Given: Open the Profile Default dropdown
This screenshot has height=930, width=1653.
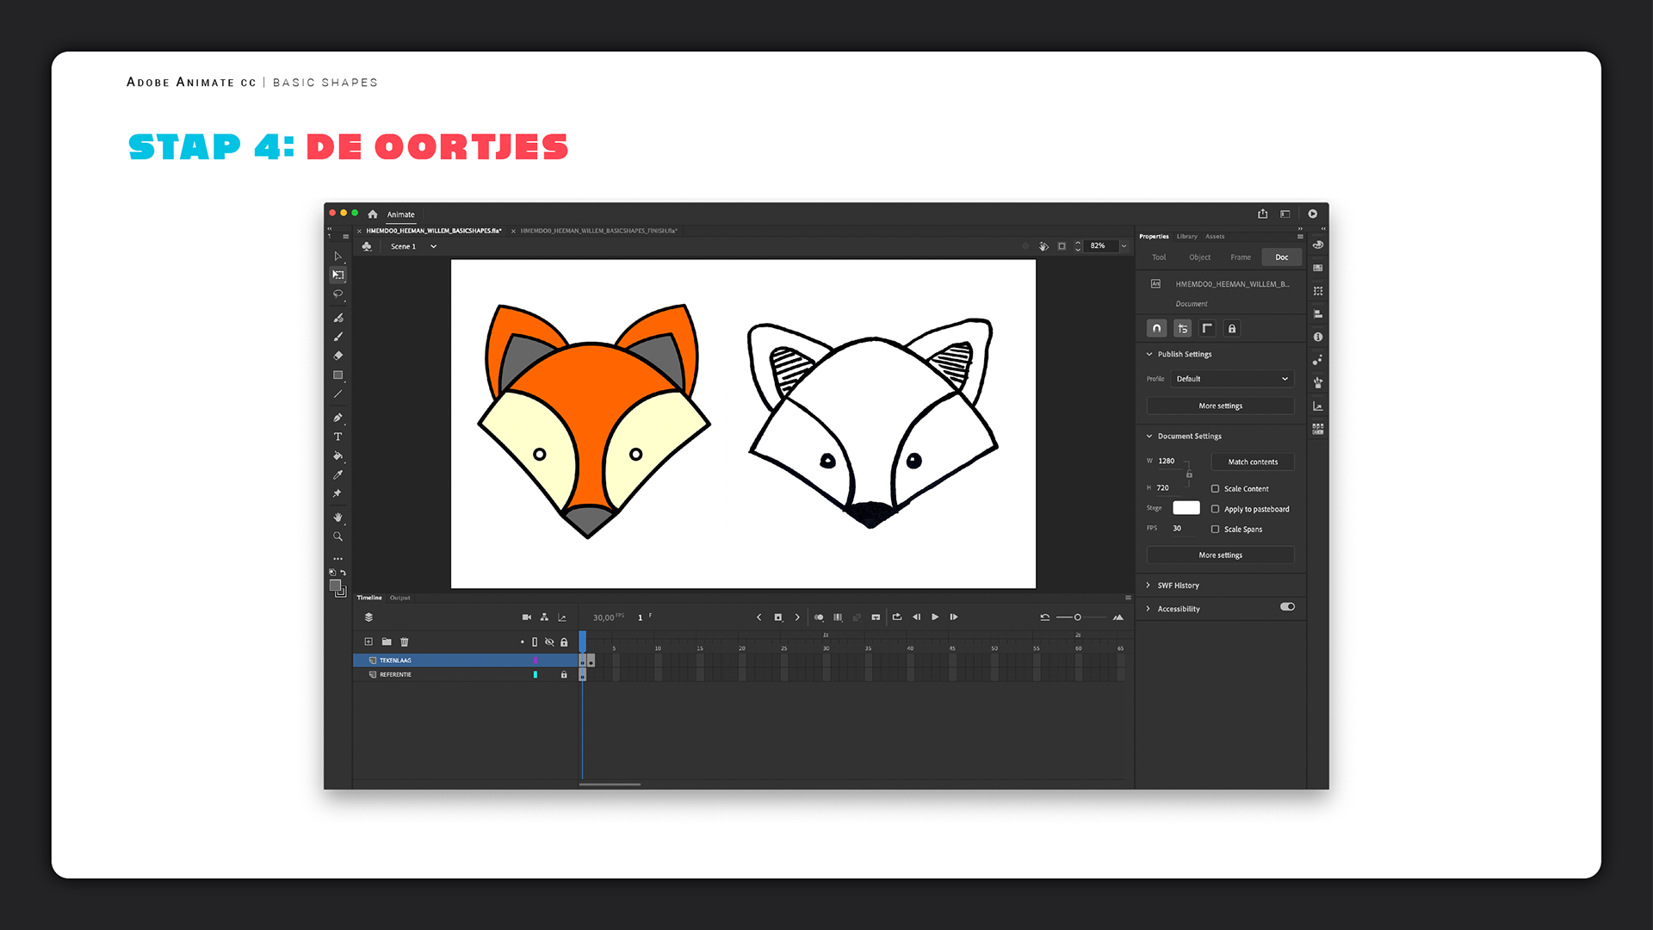Looking at the screenshot, I should coord(1231,379).
